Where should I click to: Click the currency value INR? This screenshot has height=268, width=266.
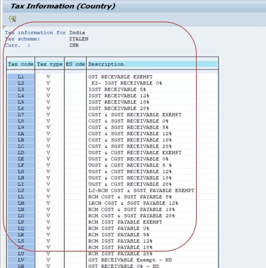coord(74,45)
